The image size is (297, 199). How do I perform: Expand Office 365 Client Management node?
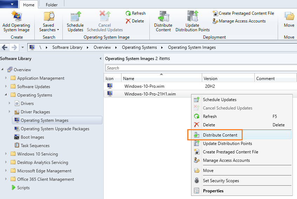pos(6,179)
